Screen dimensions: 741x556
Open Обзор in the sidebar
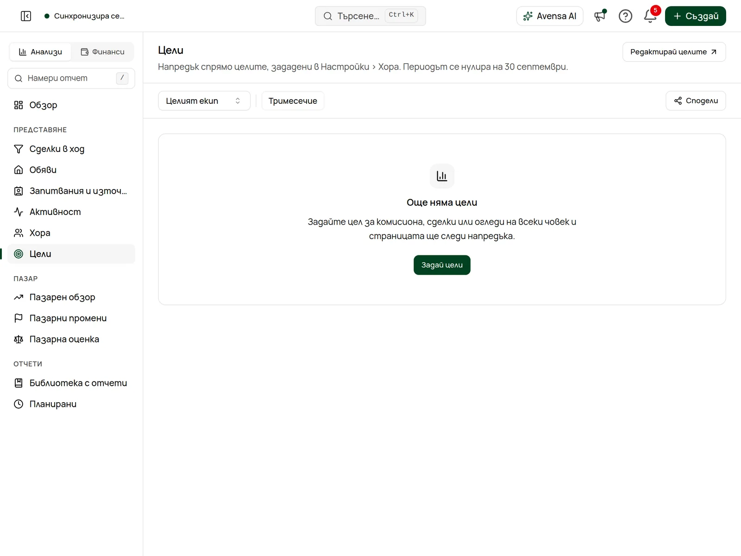coord(71,105)
